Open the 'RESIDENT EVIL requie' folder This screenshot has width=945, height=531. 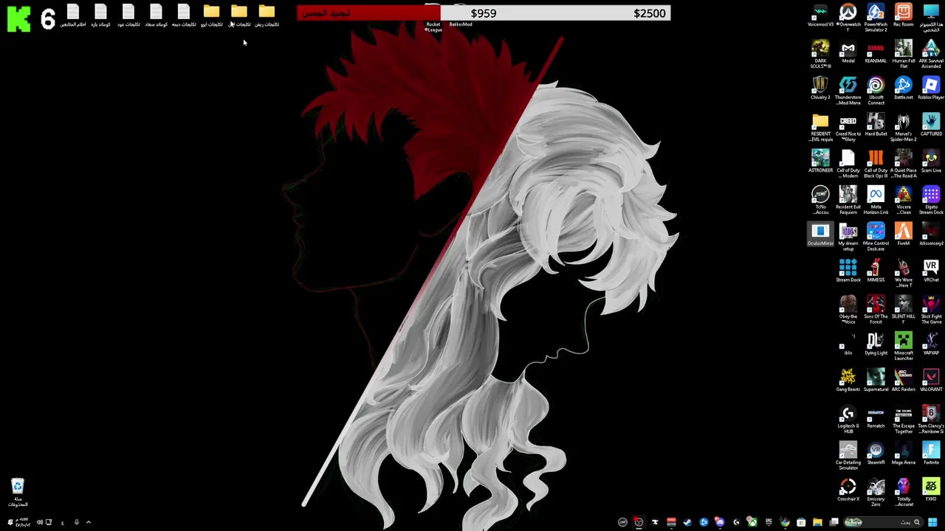tap(820, 127)
